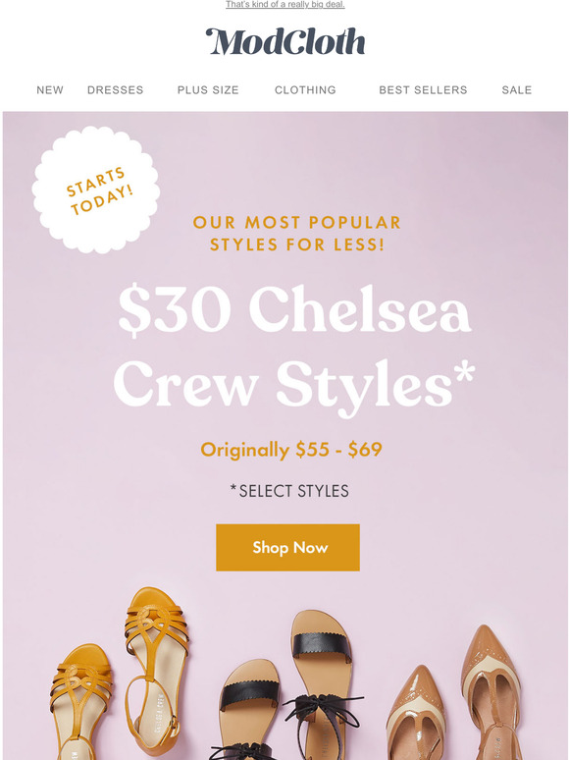The image size is (569, 760).
Task: Visit the BEST SELLERS page
Action: 423,90
